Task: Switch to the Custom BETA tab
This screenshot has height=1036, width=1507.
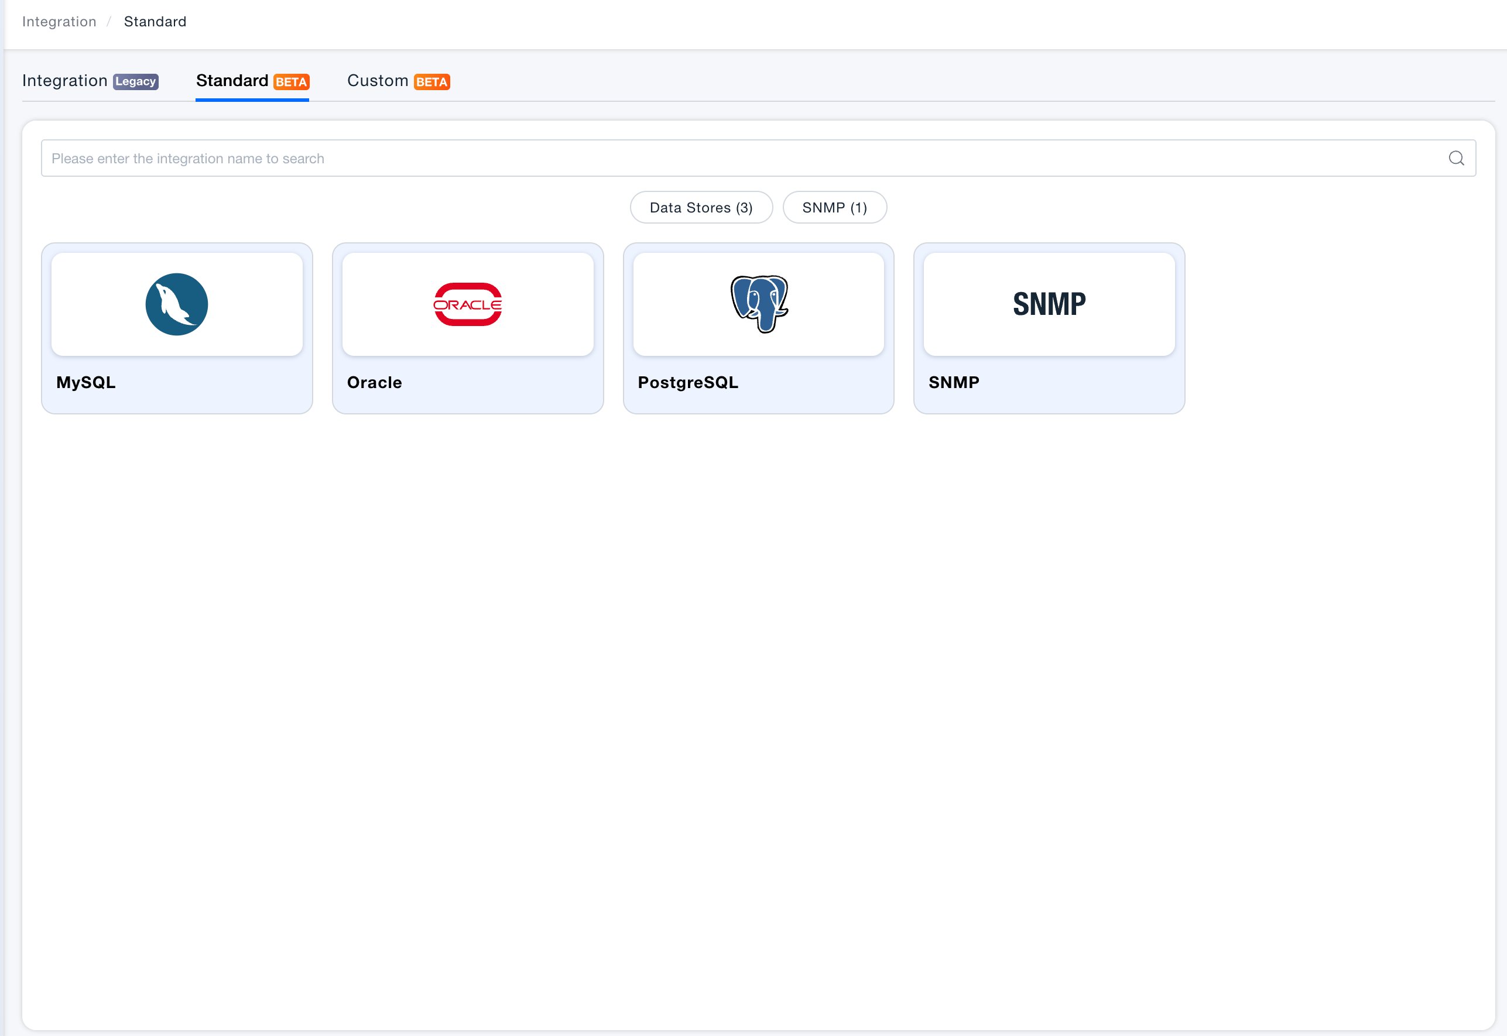Action: 399,81
